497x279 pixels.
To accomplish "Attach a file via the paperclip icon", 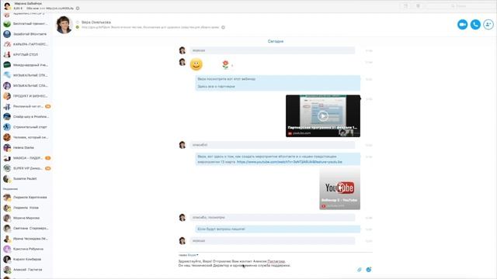I will pyautogui.click(x=359, y=270).
